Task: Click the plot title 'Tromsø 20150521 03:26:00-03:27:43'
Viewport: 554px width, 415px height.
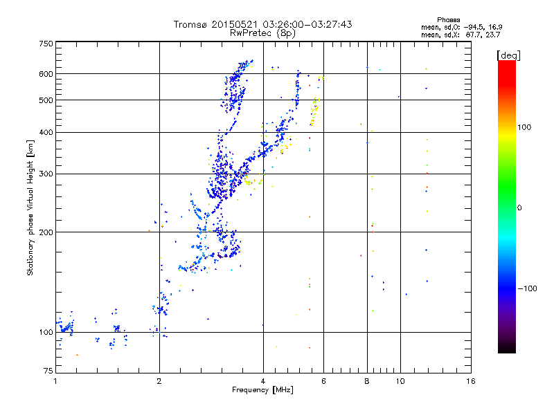Action: pyautogui.click(x=262, y=24)
